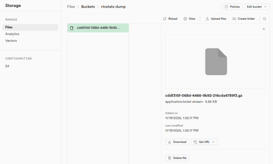Click the file icon beside cddf315f entry

(x=71, y=28)
